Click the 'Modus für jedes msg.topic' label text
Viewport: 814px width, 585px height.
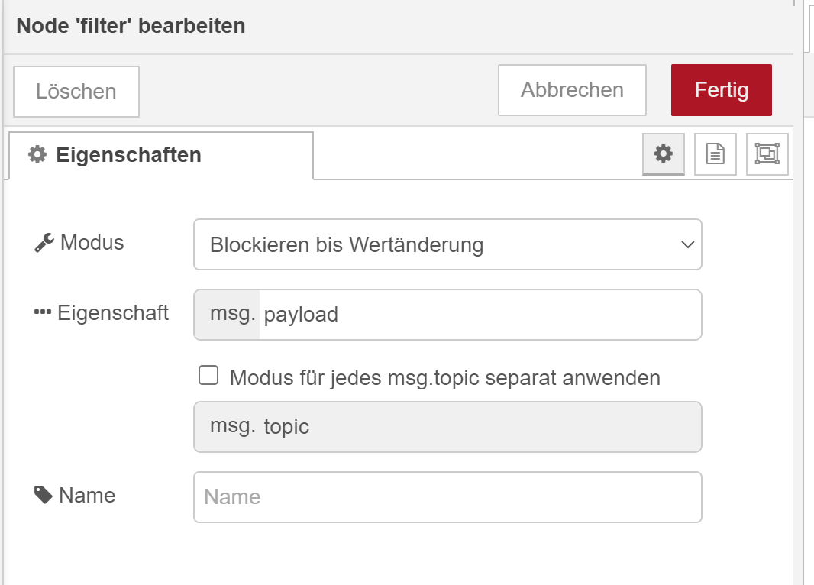[444, 377]
